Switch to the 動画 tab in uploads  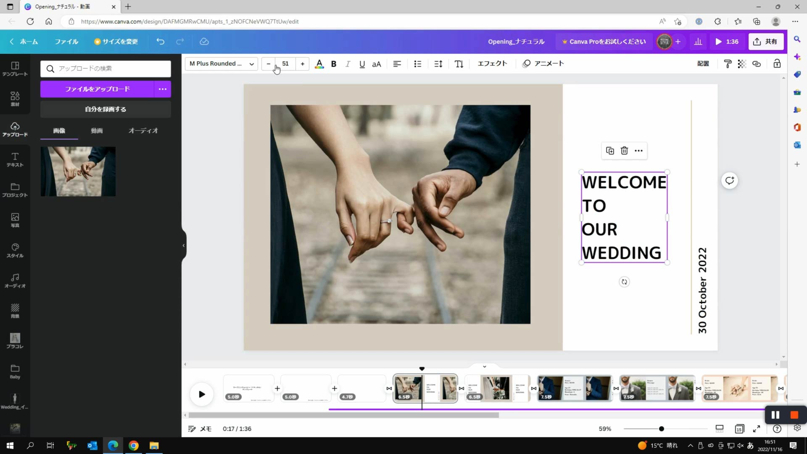96,130
